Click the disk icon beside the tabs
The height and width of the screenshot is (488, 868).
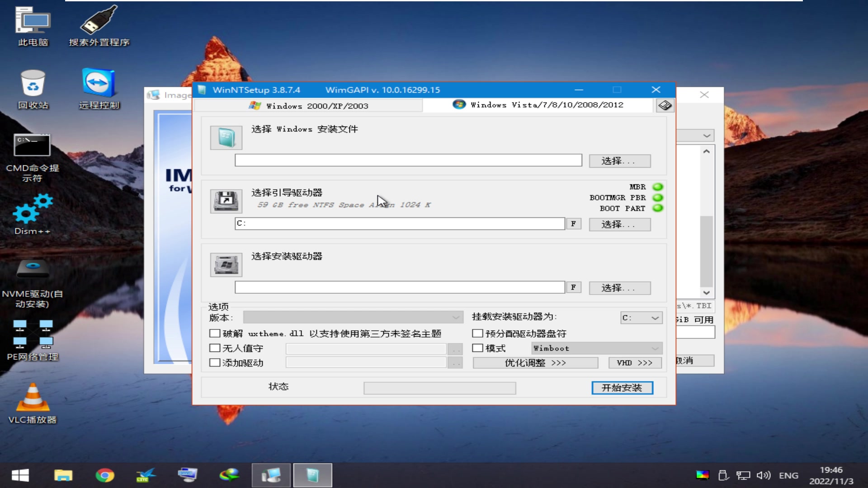pyautogui.click(x=665, y=105)
